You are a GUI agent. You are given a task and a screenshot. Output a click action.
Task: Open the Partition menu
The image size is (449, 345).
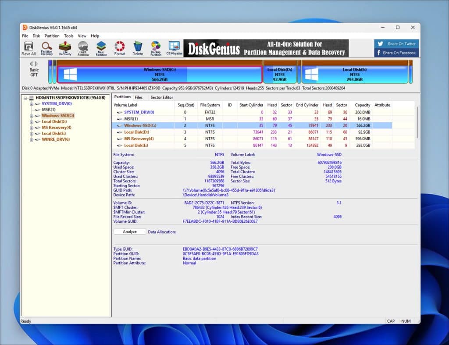52,36
